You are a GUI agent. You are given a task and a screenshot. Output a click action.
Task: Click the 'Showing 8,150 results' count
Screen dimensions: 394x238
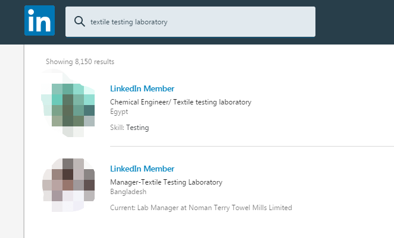point(80,62)
